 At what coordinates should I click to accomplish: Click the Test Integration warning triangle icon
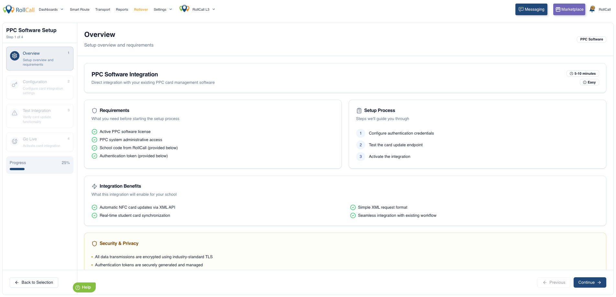coord(15,113)
